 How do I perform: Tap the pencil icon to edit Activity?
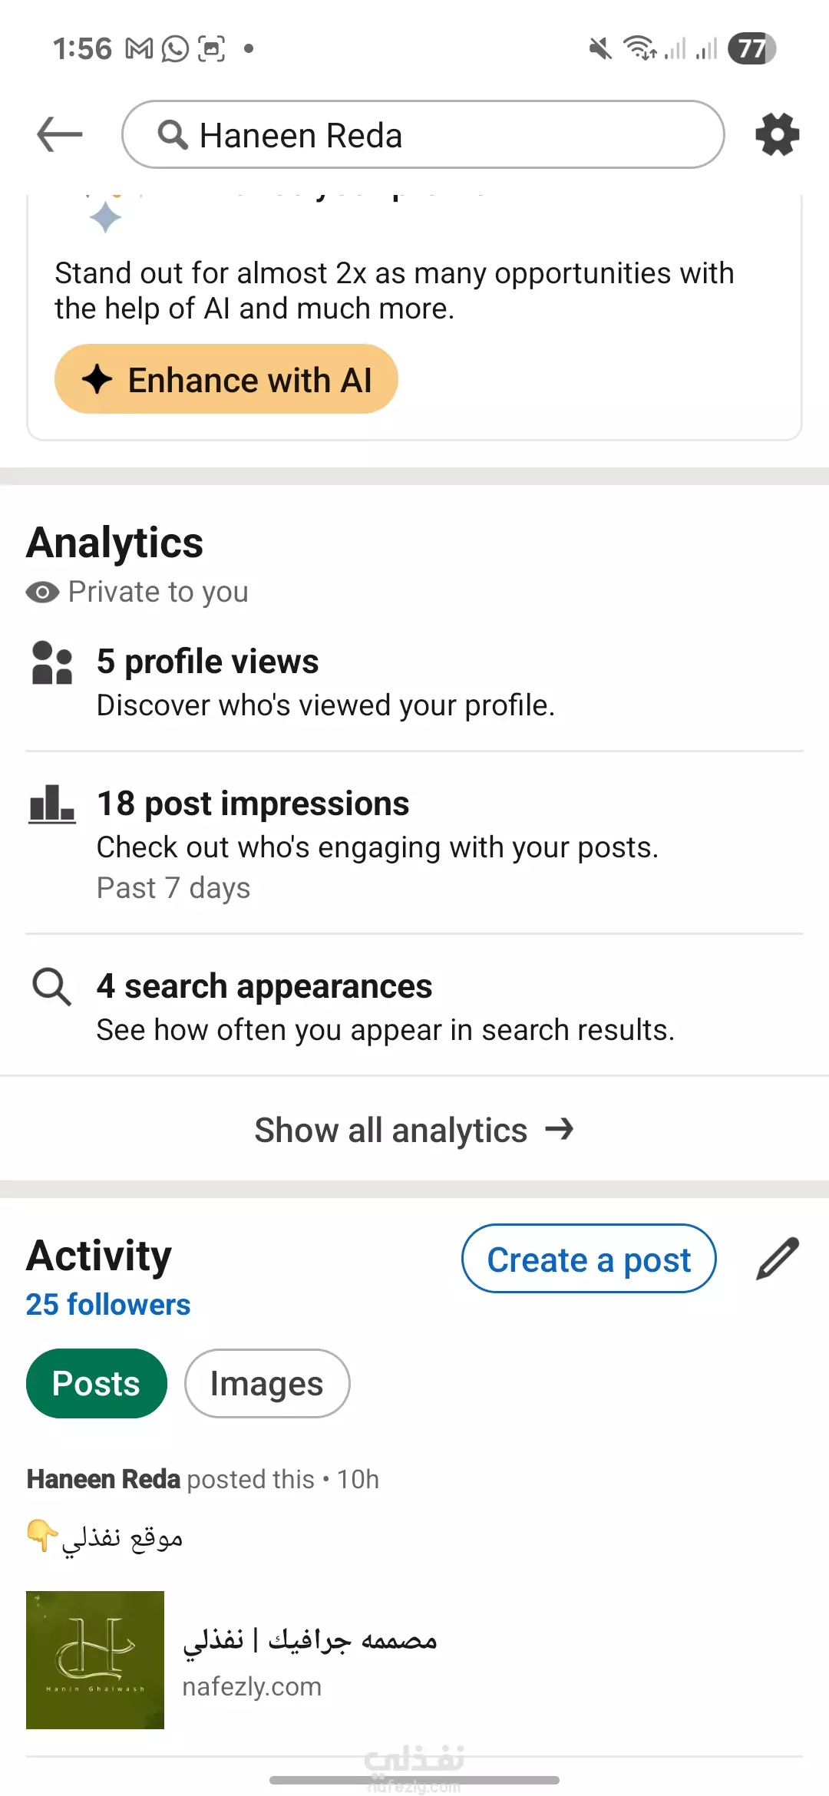tap(777, 1259)
